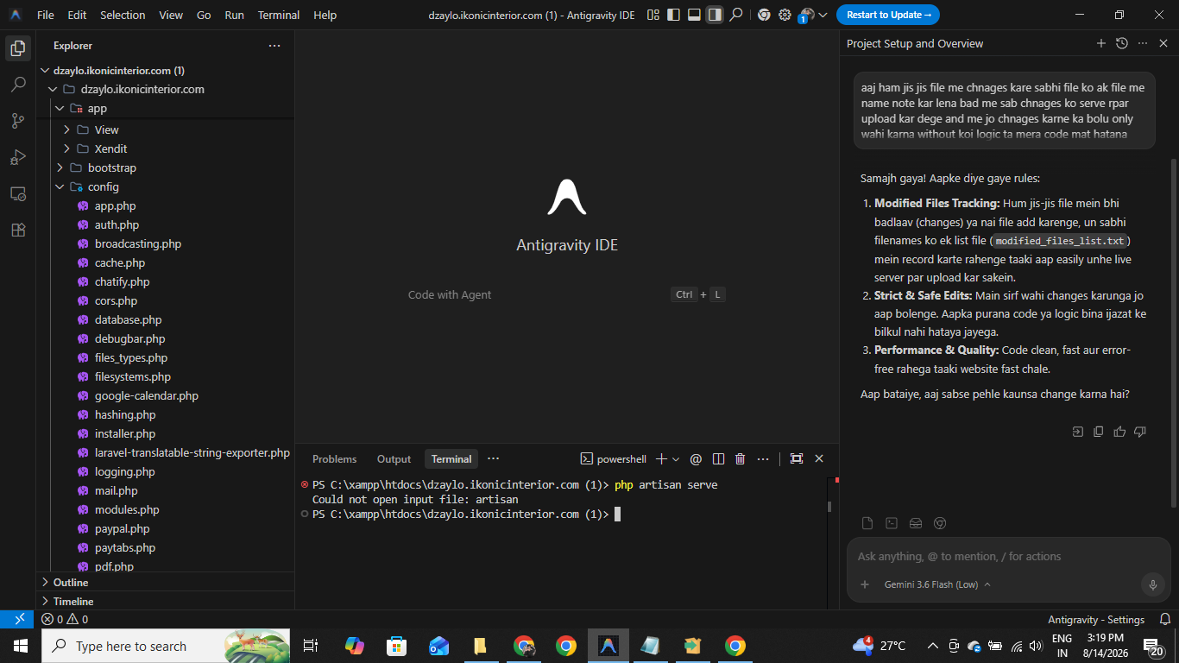Screen dimensions: 1179x663
Task: Add context with plus in chat input
Action: click(x=865, y=584)
